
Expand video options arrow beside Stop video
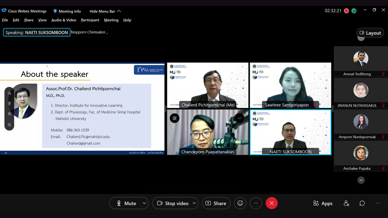point(194,203)
